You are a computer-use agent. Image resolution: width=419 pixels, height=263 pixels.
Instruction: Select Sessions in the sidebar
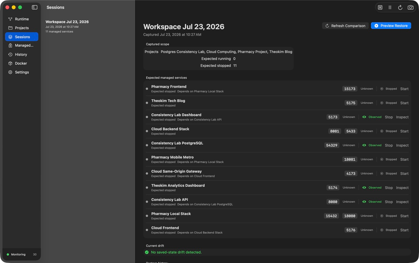(x=22, y=37)
